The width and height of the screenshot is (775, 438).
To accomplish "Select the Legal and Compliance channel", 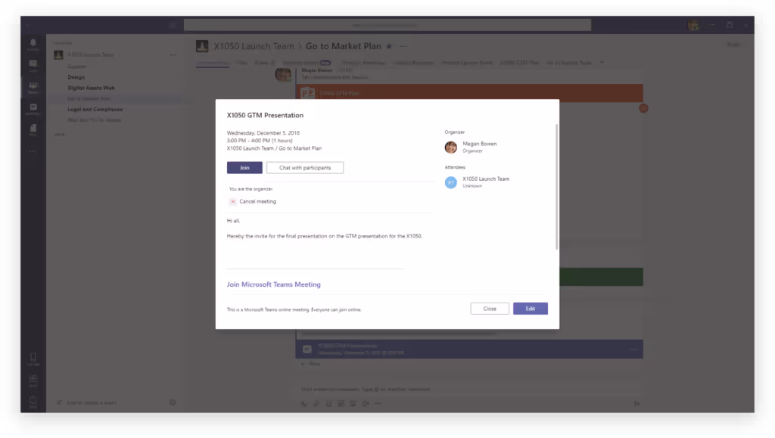I will point(95,109).
